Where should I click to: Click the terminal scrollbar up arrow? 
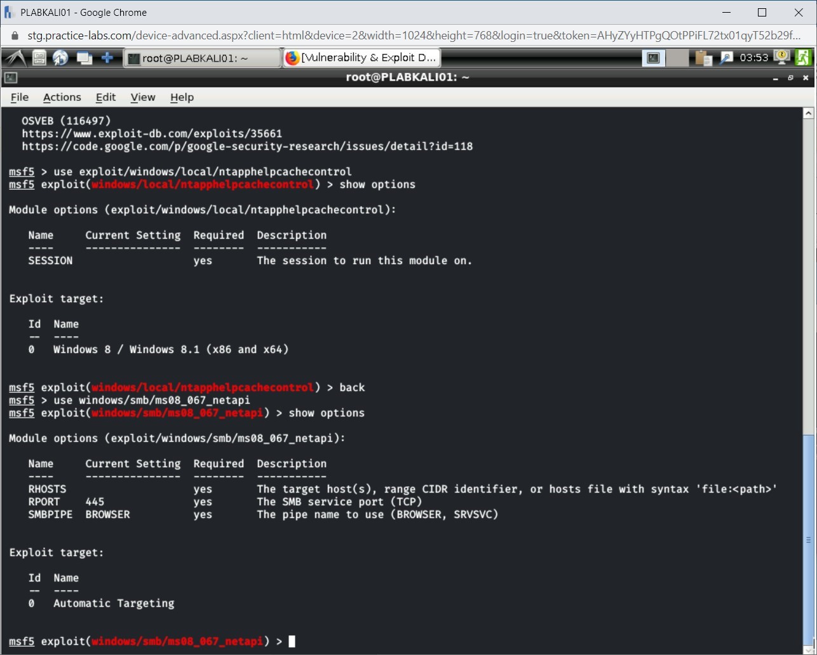coord(809,112)
